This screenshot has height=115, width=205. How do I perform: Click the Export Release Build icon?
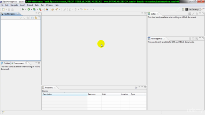47,9
